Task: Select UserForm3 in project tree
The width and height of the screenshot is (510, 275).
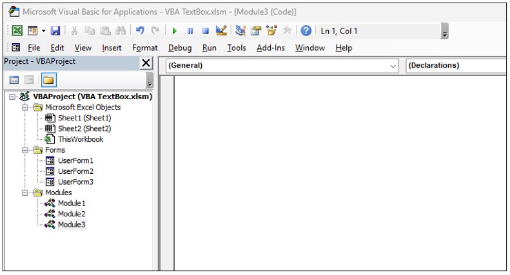Action: coord(75,182)
